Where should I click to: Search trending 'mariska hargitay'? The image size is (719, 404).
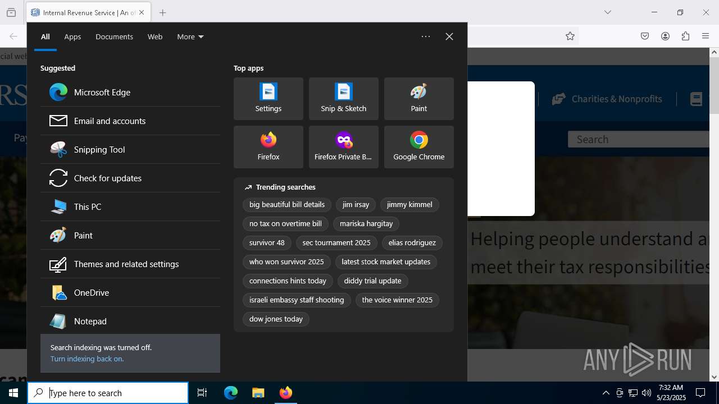coord(366,224)
